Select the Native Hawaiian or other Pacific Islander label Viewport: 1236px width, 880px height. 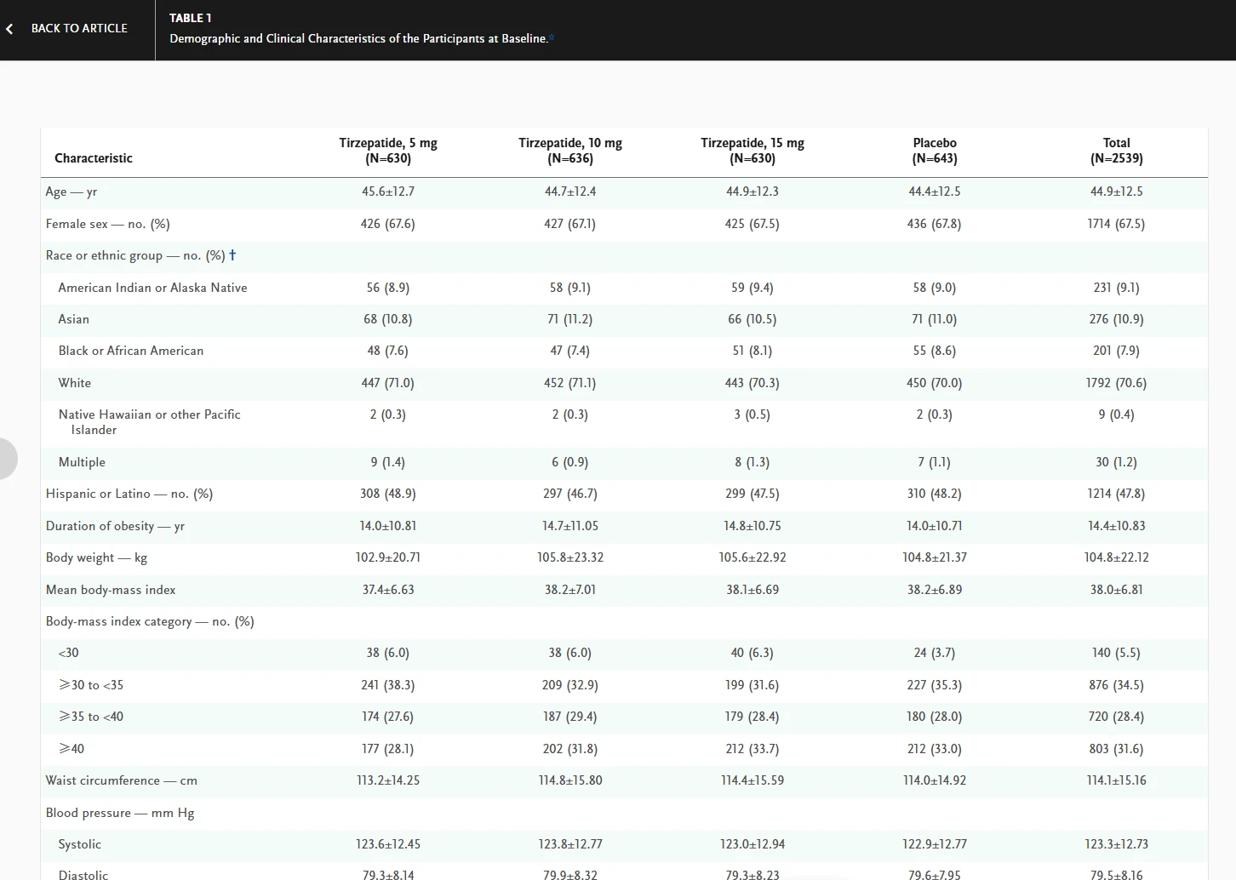(x=150, y=422)
